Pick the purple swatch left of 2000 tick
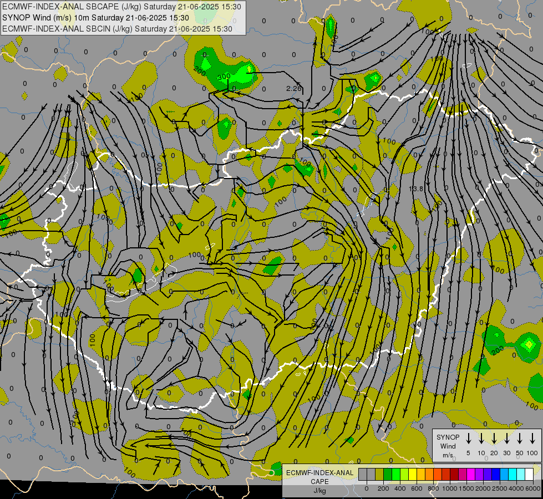Viewport: 543px width, 499px height. tap(480, 474)
